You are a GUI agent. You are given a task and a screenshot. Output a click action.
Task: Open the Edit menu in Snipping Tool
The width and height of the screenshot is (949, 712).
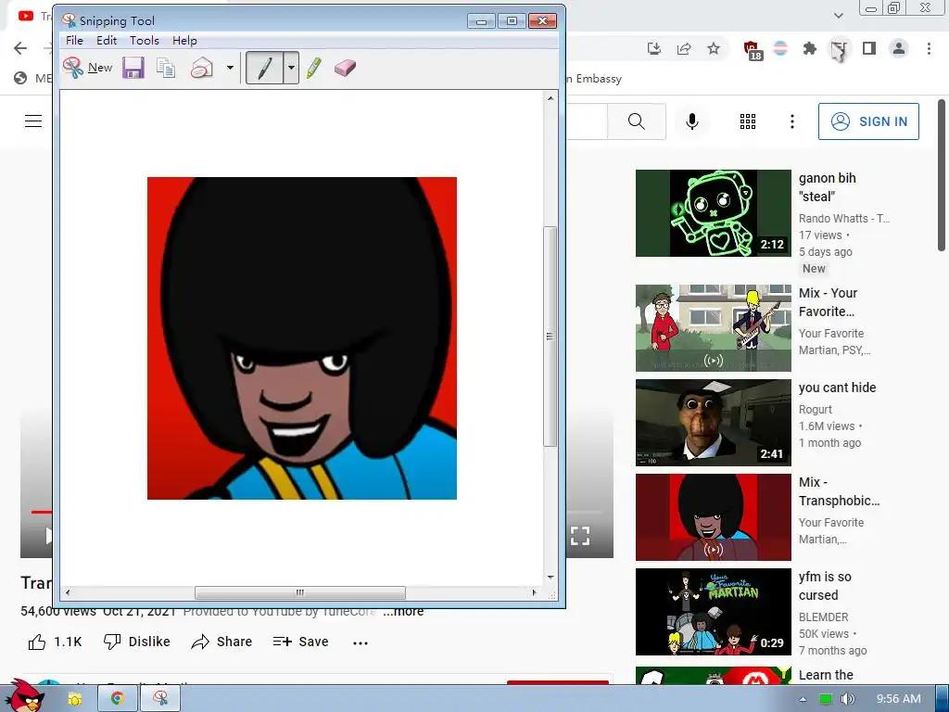coord(107,41)
